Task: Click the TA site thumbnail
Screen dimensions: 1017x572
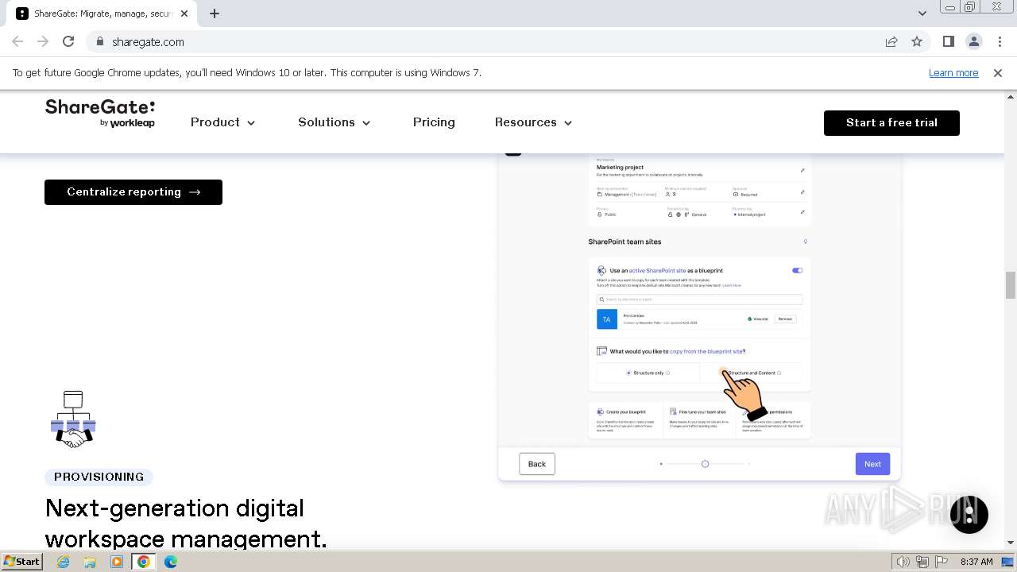Action: click(606, 319)
